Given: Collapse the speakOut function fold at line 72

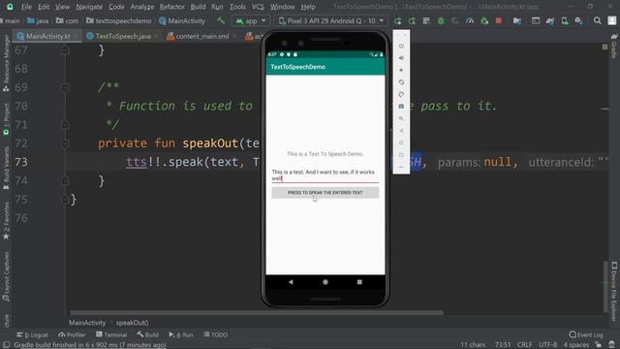Looking at the screenshot, I should tap(65, 143).
